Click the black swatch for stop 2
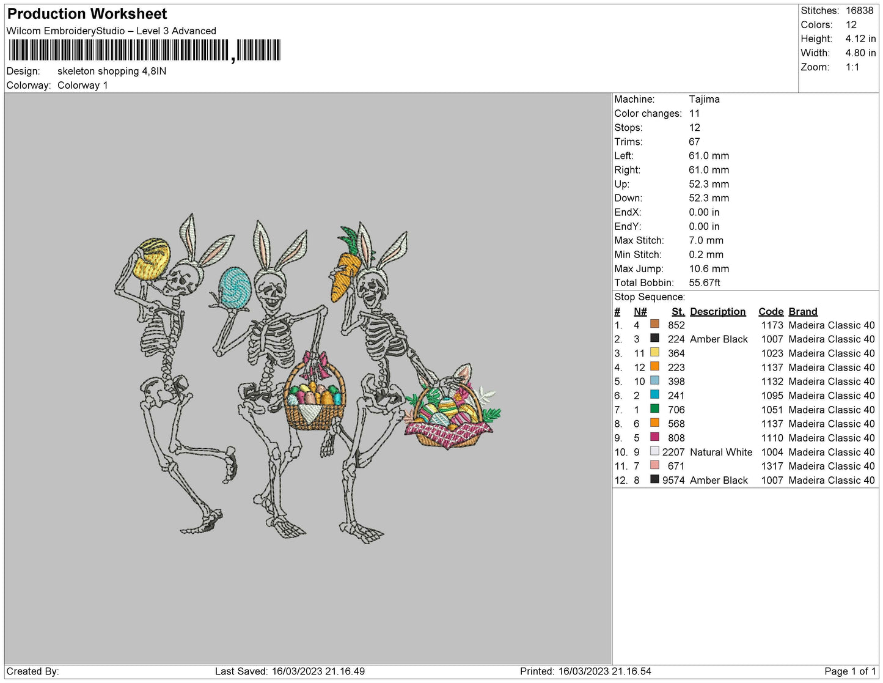Screen dimensions: 883x683 coord(655,338)
